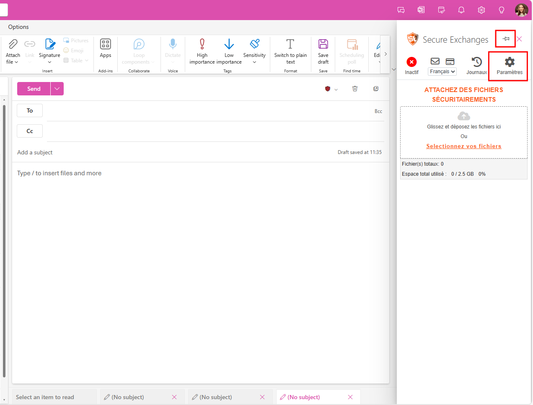
Task: Close the Secure Exchanges pane
Action: tap(519, 39)
